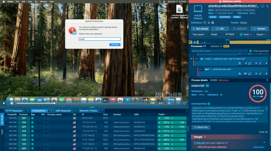Click the Safari icon in the Dock
This screenshot has height=151, width=271.
(25, 100)
